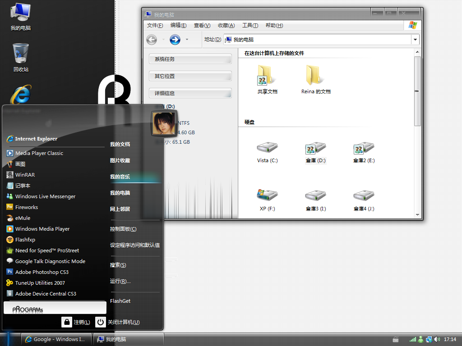Open the 编辑(E) menu
Screen dimensions: 462x346
point(178,25)
